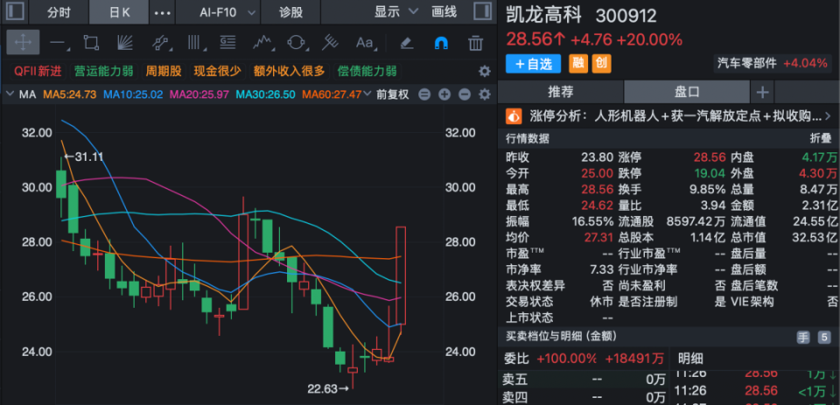Switch to the 盘口 tab
The height and width of the screenshot is (405, 840).
point(687,92)
